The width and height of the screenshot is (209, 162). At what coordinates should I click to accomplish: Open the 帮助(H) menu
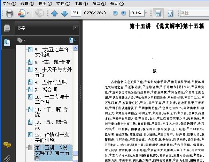tap(117, 3)
